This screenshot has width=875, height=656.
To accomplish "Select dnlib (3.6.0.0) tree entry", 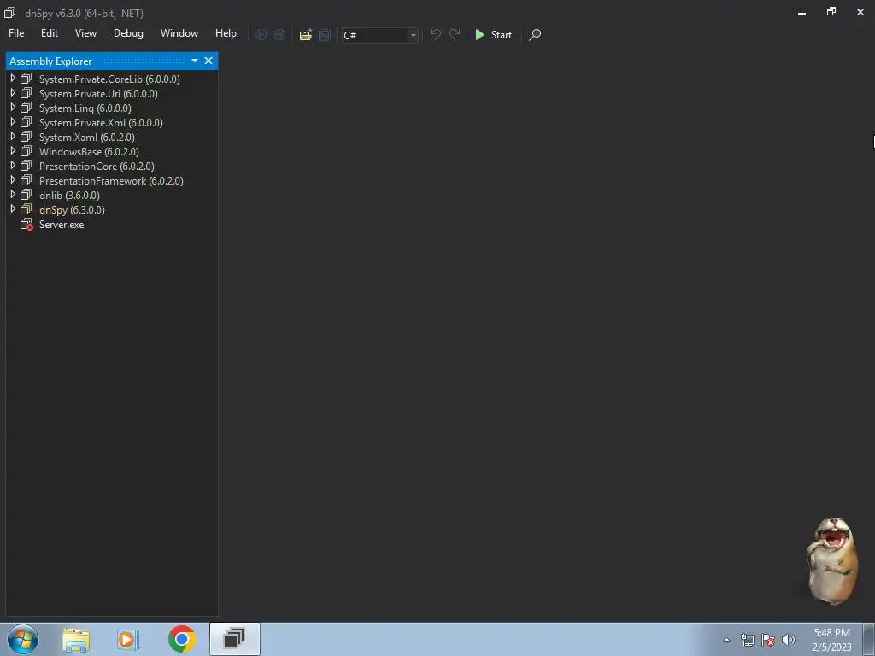I will click(x=69, y=196).
